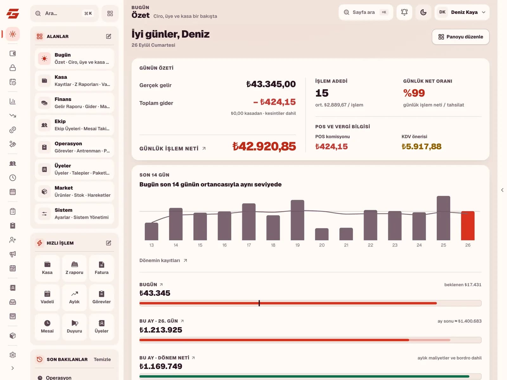The width and height of the screenshot is (507, 380).
Task: Expand the left icon rail chevron
Action: coord(13,368)
